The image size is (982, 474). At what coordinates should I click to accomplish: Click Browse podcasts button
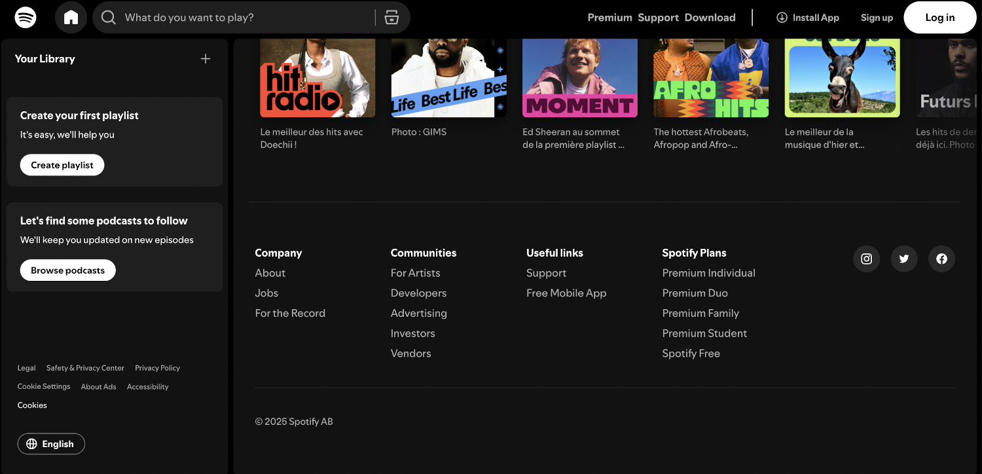tap(67, 270)
